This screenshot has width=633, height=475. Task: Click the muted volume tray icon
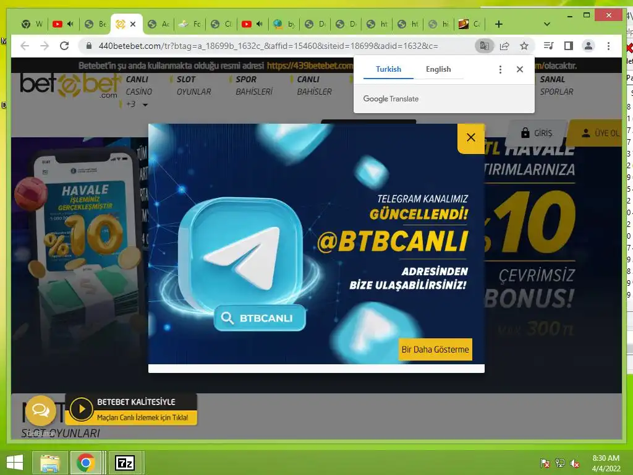[575, 463]
